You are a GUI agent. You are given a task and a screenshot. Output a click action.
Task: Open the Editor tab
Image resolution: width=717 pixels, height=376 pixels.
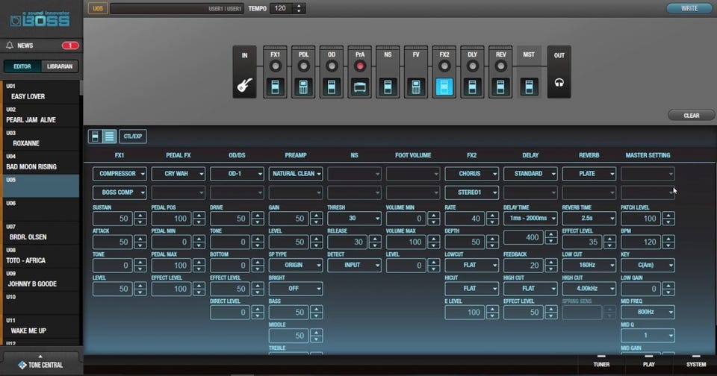coord(22,66)
